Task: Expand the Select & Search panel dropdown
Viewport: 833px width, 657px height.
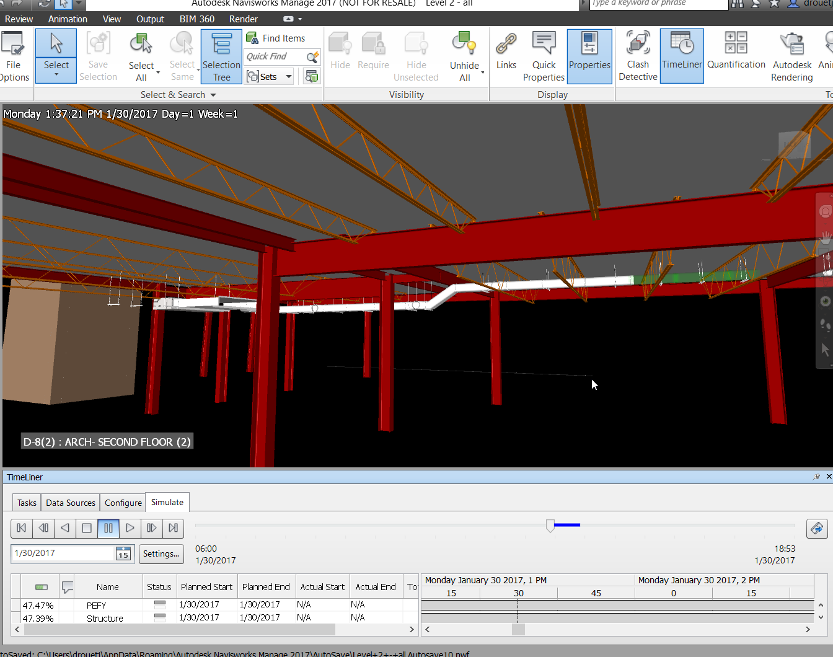Action: click(x=214, y=94)
